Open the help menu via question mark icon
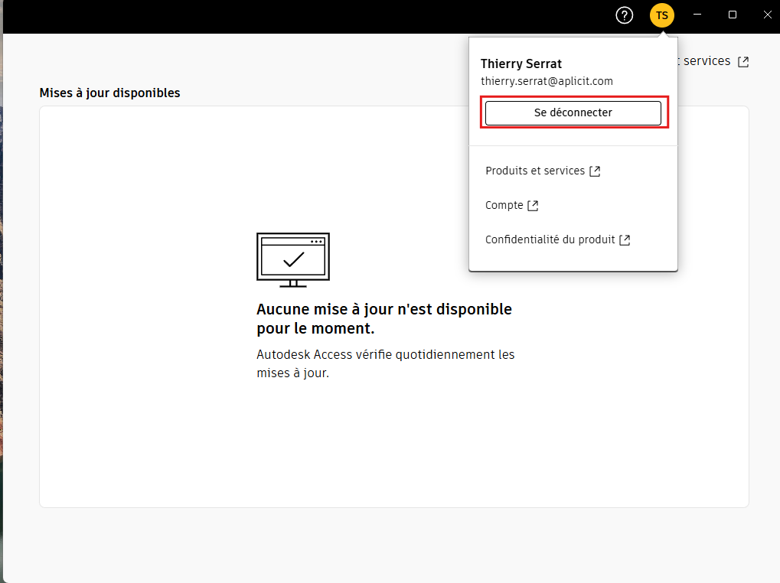 (624, 15)
